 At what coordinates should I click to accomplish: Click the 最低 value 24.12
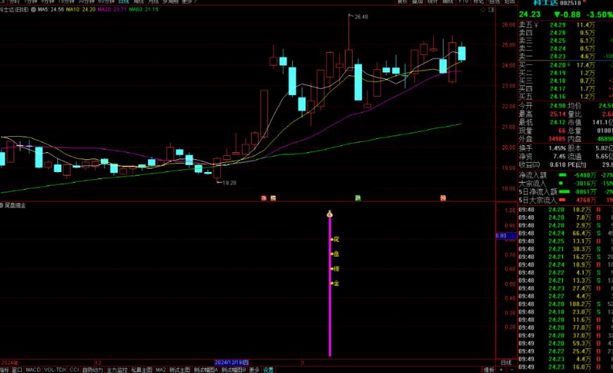pos(557,122)
